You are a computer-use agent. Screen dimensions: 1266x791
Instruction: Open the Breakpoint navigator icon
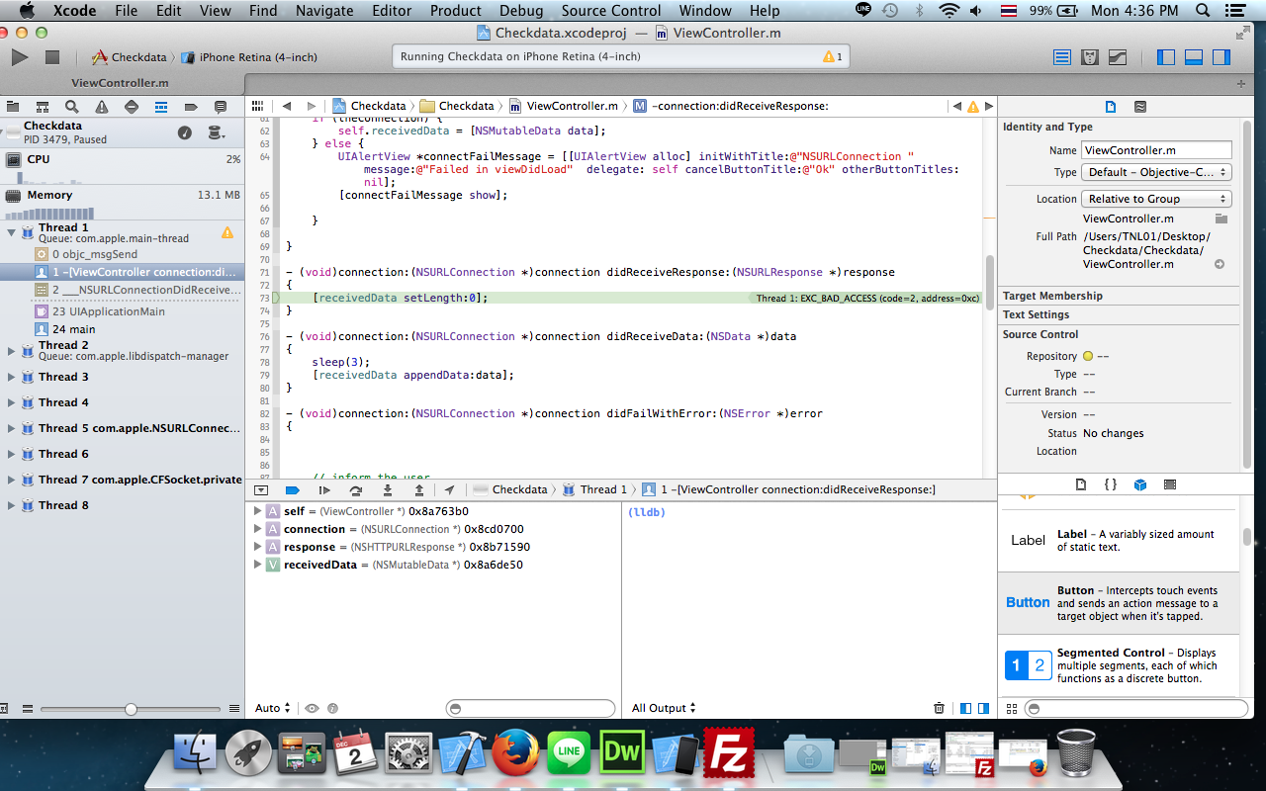click(x=191, y=107)
